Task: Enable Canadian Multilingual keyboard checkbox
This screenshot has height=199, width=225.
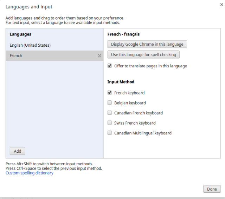Action: click(x=110, y=133)
